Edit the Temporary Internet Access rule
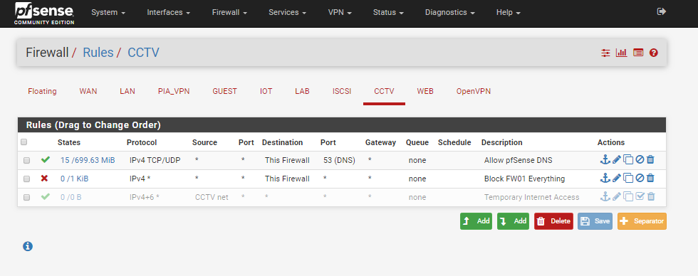This screenshot has height=276, width=698. click(617, 196)
